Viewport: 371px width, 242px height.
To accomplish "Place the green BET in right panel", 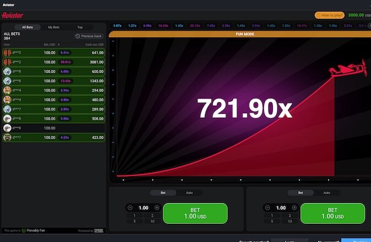I will coord(332,213).
